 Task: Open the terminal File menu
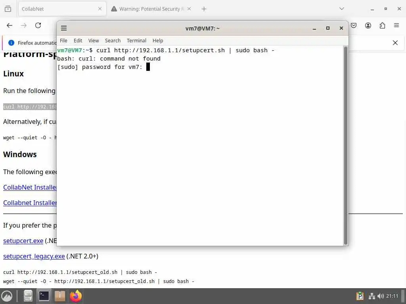click(x=63, y=41)
